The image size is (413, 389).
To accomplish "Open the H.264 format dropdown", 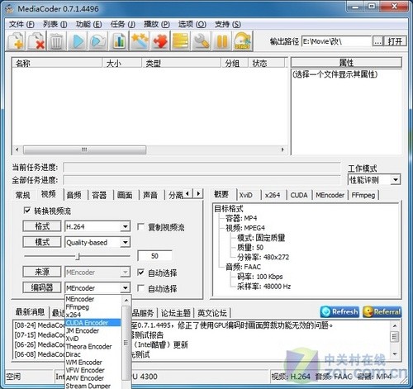I will point(126,226).
